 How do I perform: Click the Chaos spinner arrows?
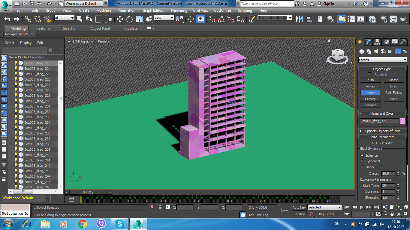398,173
